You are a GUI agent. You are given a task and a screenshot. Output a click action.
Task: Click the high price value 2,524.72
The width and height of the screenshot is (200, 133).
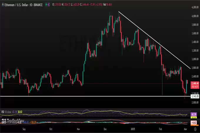pyautogui.click(x=67, y=5)
